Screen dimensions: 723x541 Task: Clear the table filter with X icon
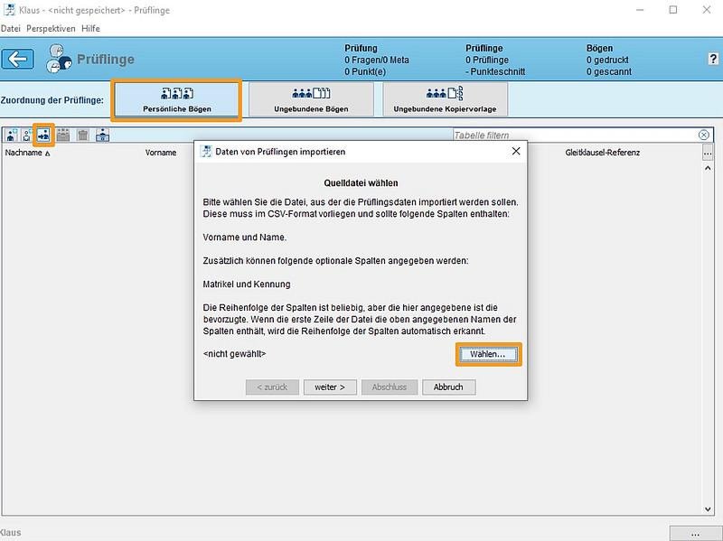click(704, 135)
